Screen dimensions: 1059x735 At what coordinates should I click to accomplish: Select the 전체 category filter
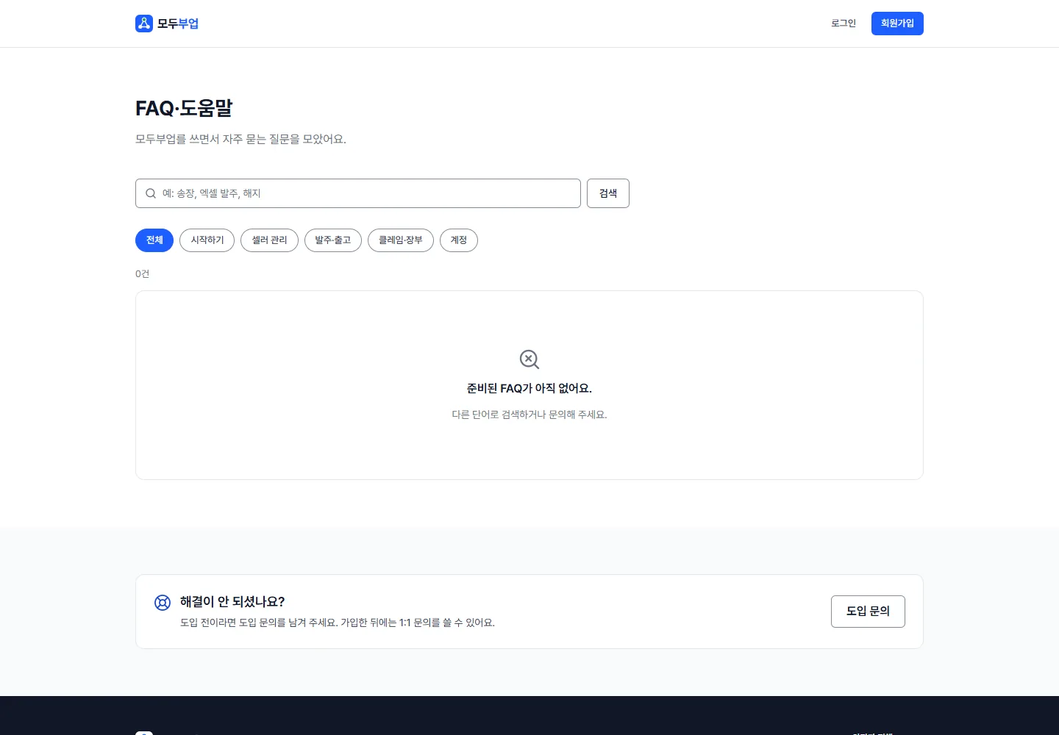tap(154, 240)
